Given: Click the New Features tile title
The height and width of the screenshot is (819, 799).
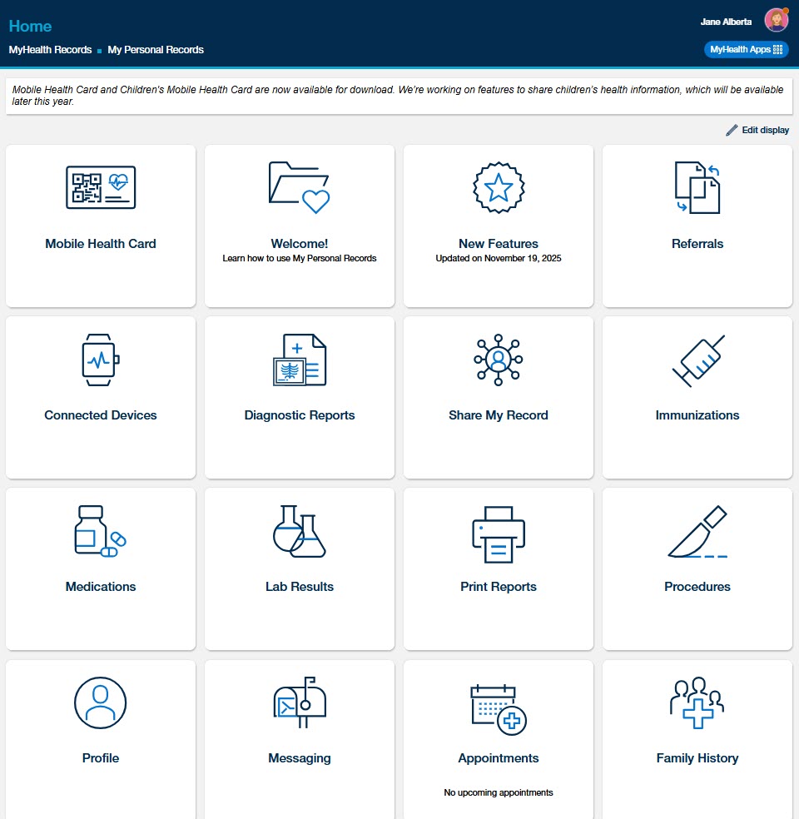Looking at the screenshot, I should [499, 244].
